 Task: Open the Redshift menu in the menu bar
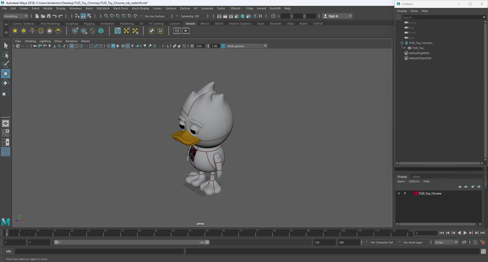(275, 8)
